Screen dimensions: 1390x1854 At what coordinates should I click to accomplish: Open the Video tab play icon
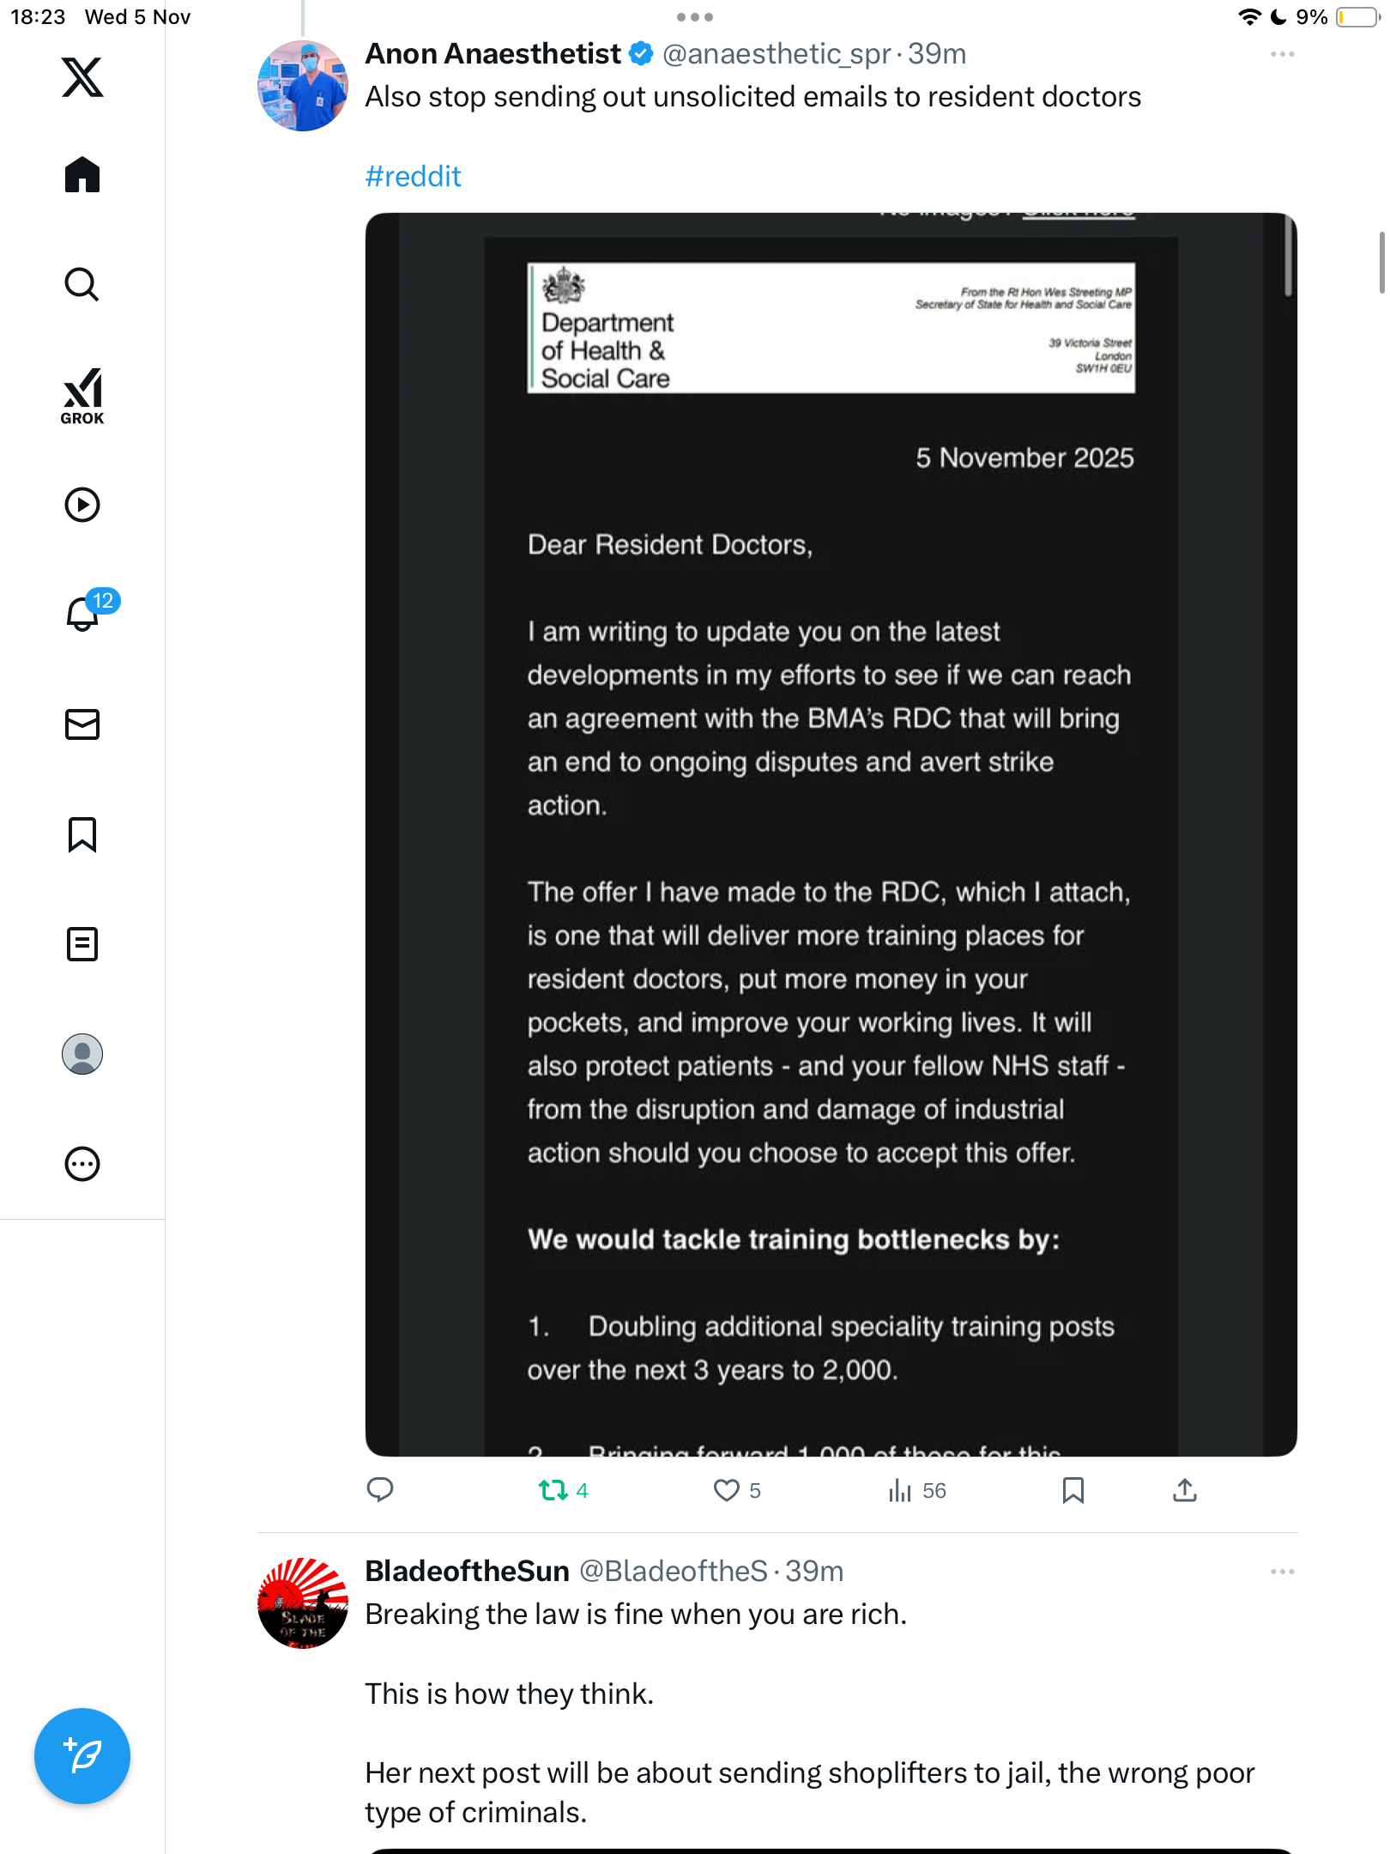(82, 505)
